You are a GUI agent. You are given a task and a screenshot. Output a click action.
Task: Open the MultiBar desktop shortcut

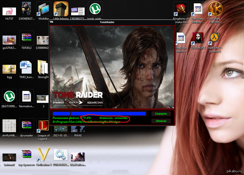click(44, 8)
